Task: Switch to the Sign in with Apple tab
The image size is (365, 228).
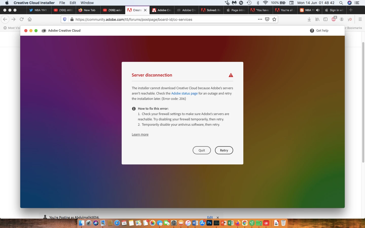Action: 334,10
